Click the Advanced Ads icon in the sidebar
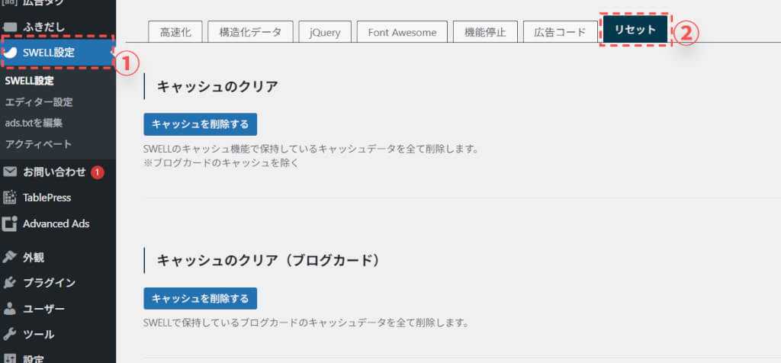781x363 pixels. [x=10, y=223]
